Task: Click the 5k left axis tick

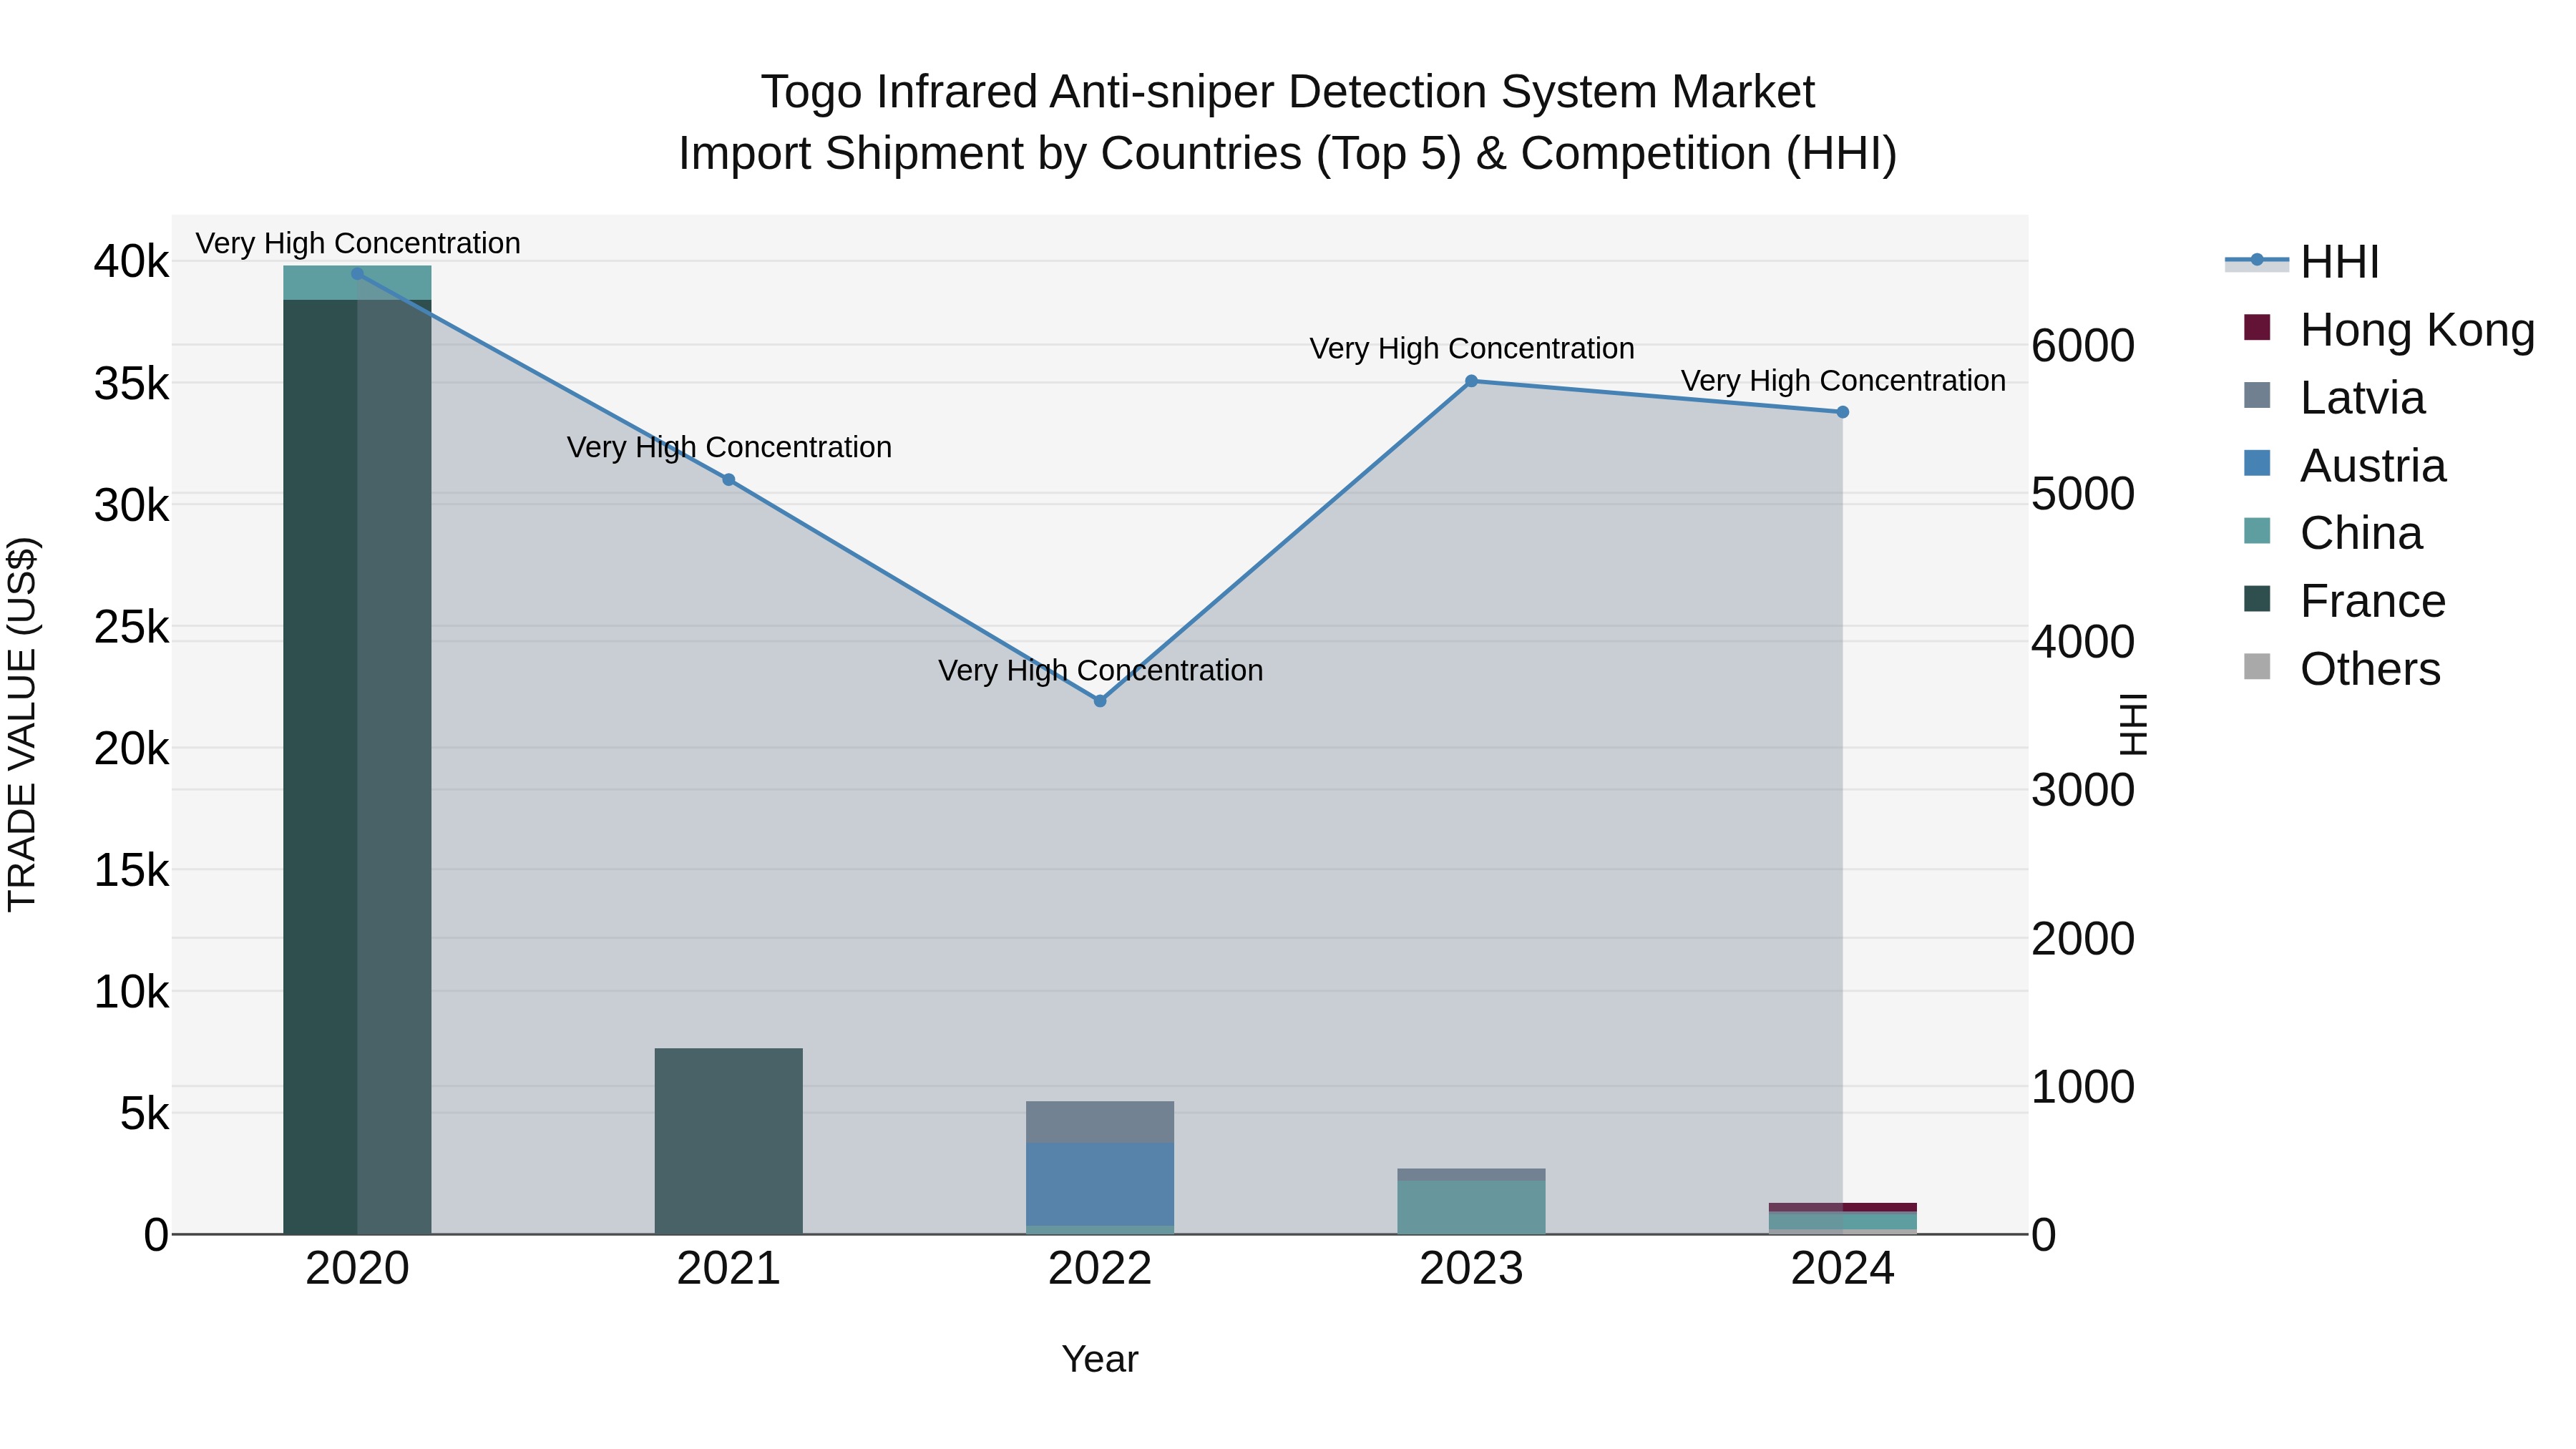Action: click(145, 1114)
